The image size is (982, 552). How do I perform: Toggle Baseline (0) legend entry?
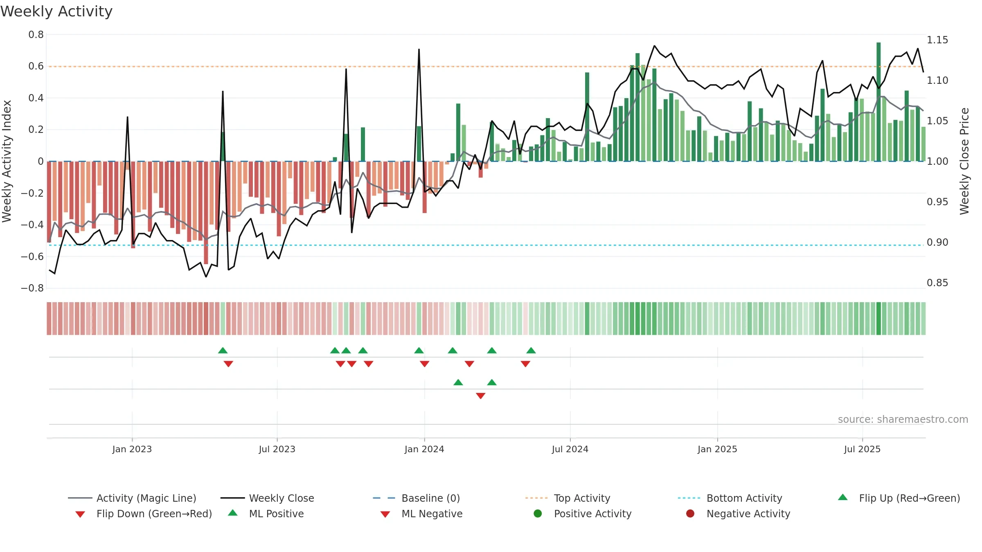(x=417, y=498)
